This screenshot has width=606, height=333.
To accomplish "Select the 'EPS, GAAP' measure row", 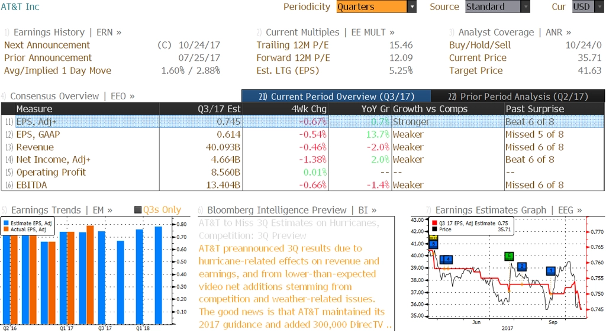I will pyautogui.click(x=302, y=134).
